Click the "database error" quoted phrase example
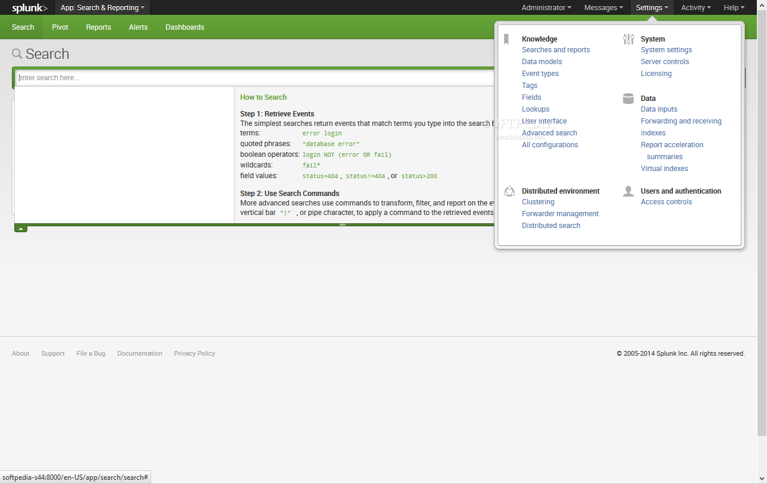The width and height of the screenshot is (767, 484). coord(331,144)
